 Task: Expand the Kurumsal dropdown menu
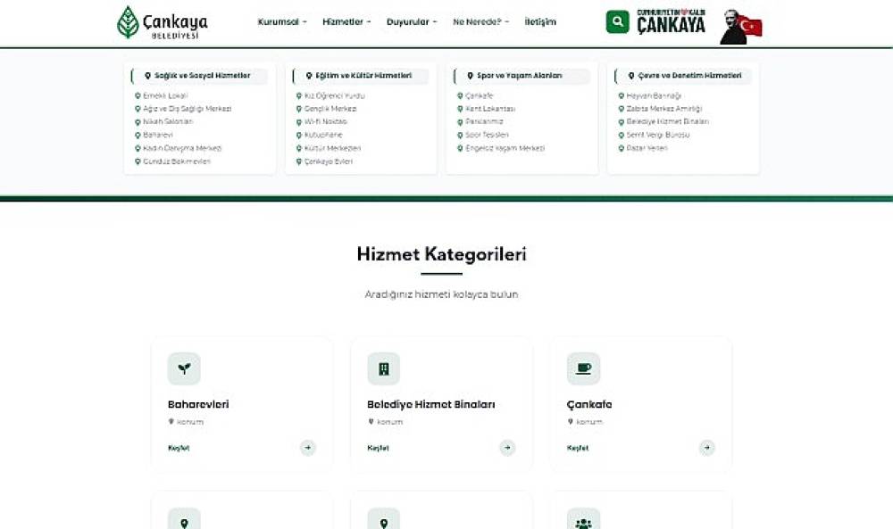(x=282, y=22)
